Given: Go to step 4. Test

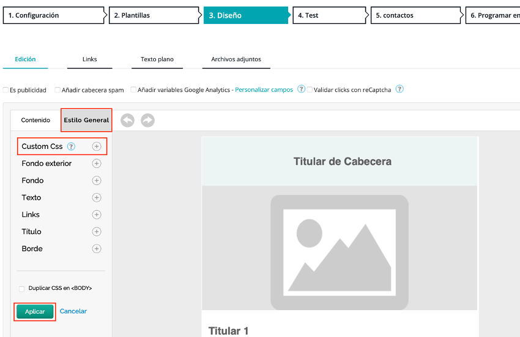Looking at the screenshot, I should [327, 15].
